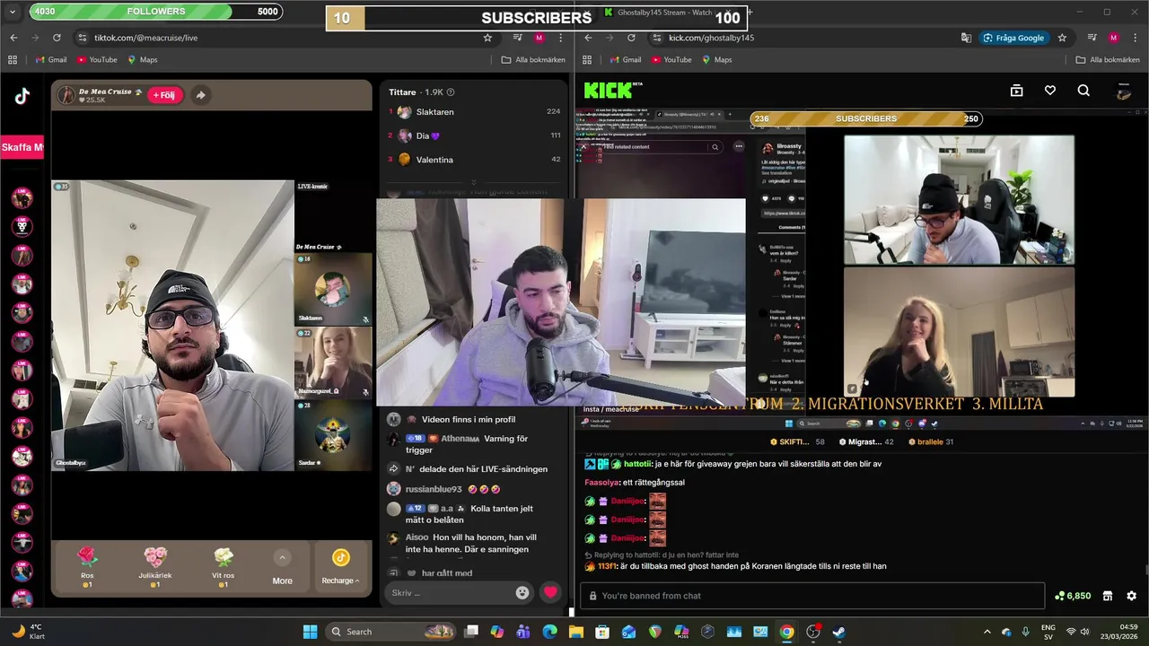
Task: Go back in the Kick browser window
Action: coord(588,38)
